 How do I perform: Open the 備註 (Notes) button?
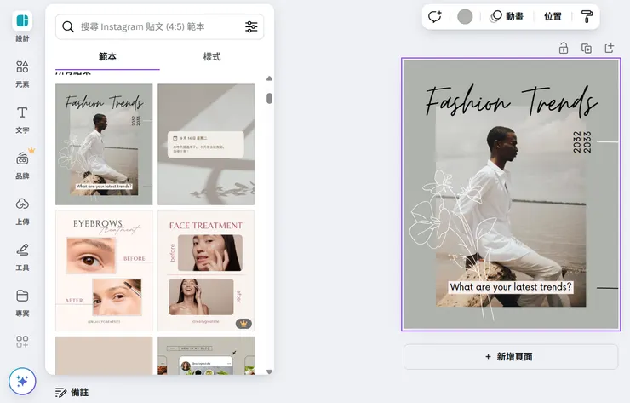(72, 392)
